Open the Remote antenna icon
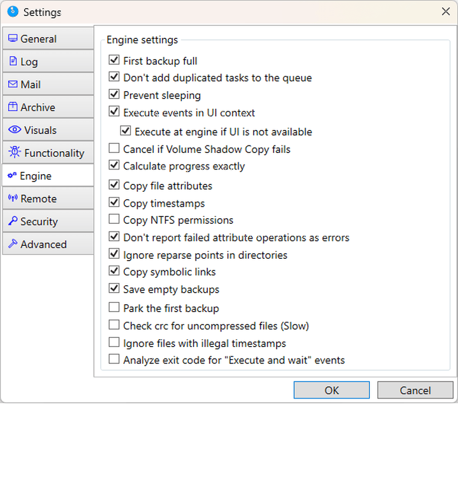This screenshot has width=458, height=504. tap(13, 198)
